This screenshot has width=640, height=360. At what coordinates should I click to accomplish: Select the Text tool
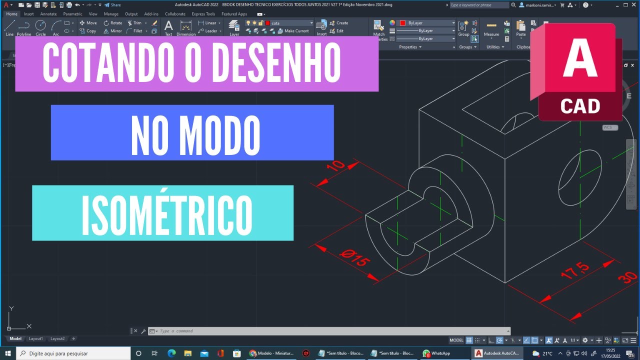pyautogui.click(x=168, y=28)
